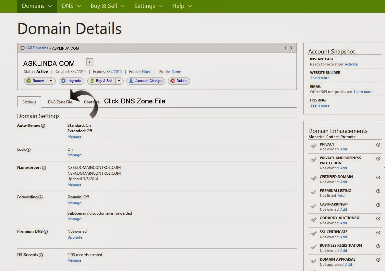Click checkmark icon next to Certified Domain

[x=314, y=179]
